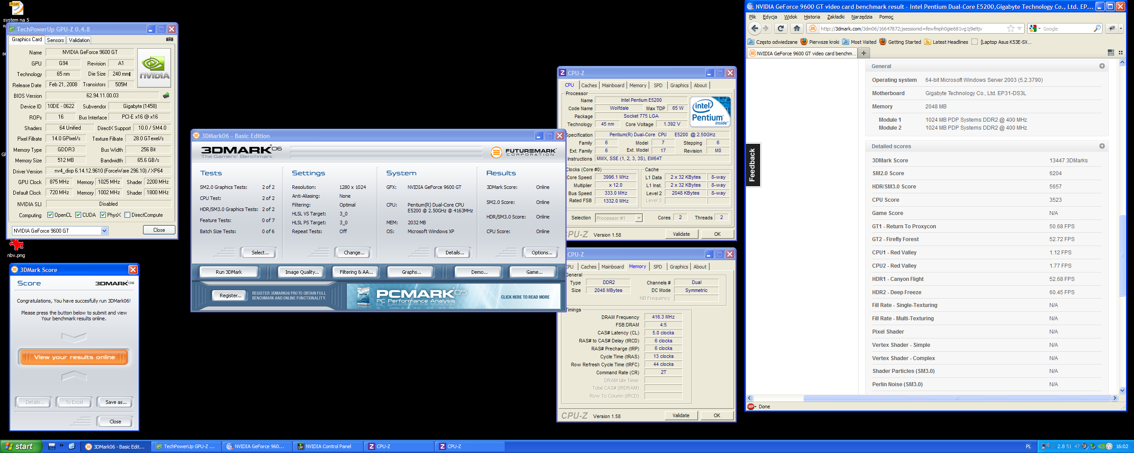
Task: Click BIOS save chip icon in GPU-Z
Action: tap(166, 96)
